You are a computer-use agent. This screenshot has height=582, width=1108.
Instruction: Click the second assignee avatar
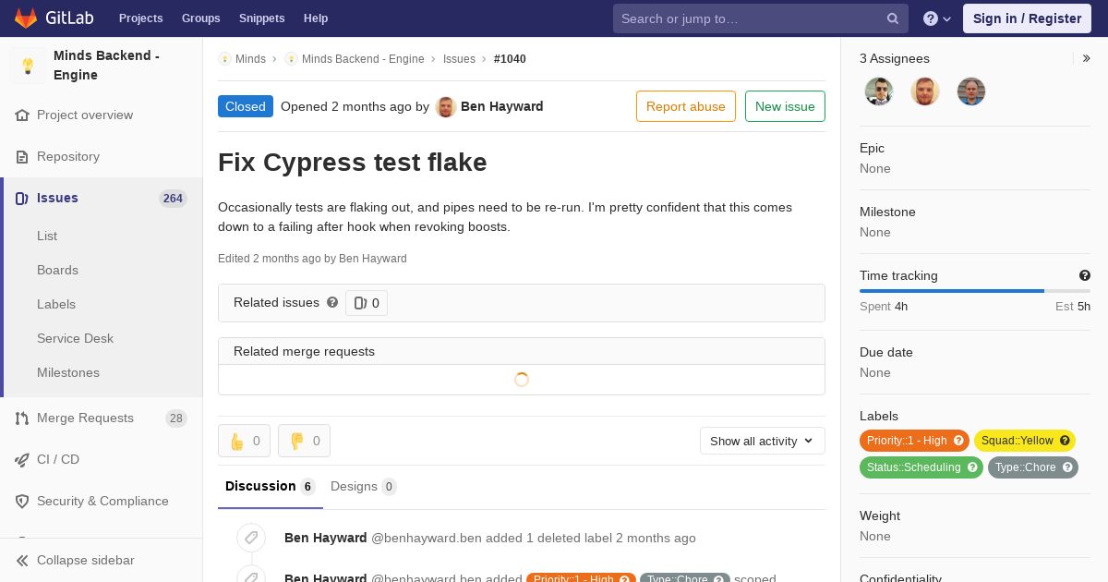(925, 91)
